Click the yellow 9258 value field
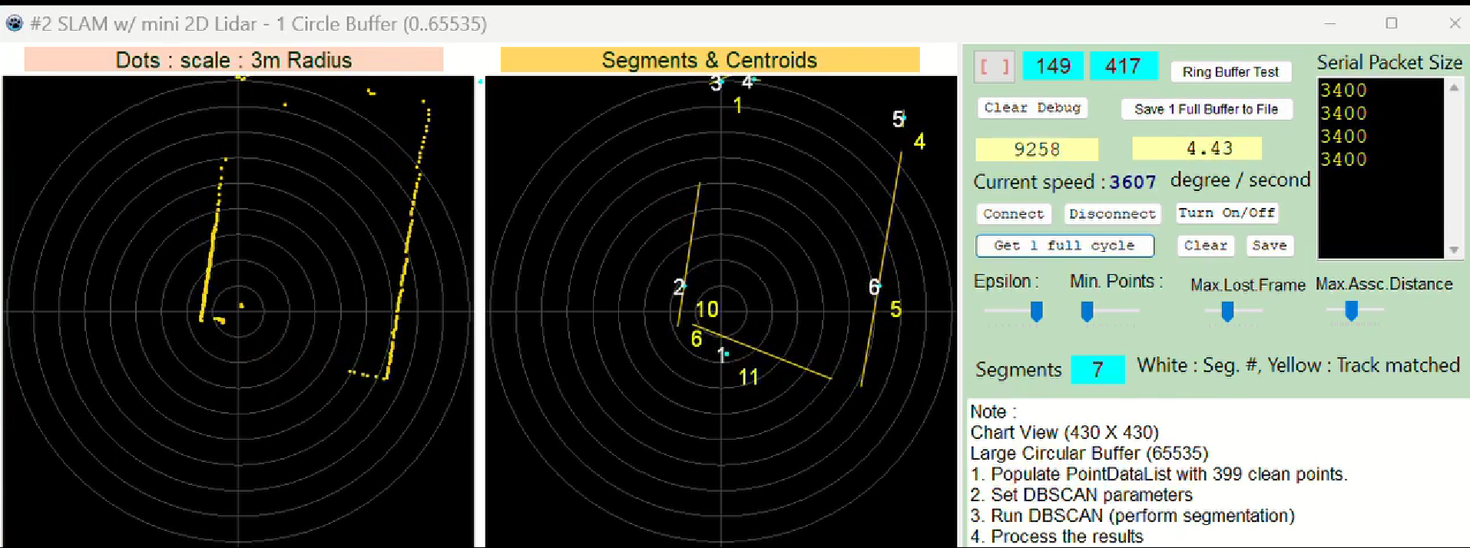Image resolution: width=1470 pixels, height=548 pixels. click(1037, 149)
